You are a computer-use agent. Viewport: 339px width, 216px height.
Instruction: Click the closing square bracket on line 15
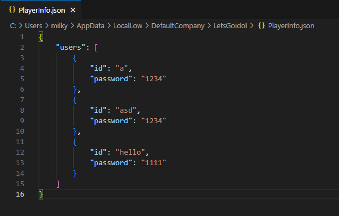[x=58, y=184]
